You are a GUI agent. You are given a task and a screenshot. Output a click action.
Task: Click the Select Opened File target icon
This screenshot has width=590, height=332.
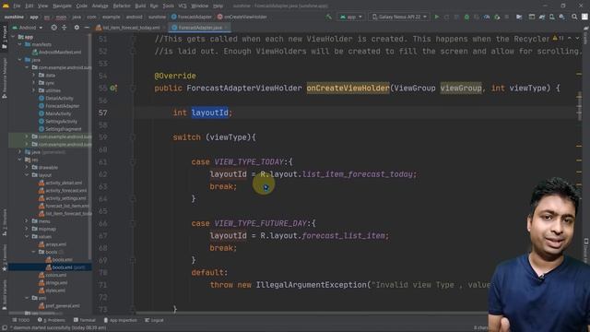[53, 28]
